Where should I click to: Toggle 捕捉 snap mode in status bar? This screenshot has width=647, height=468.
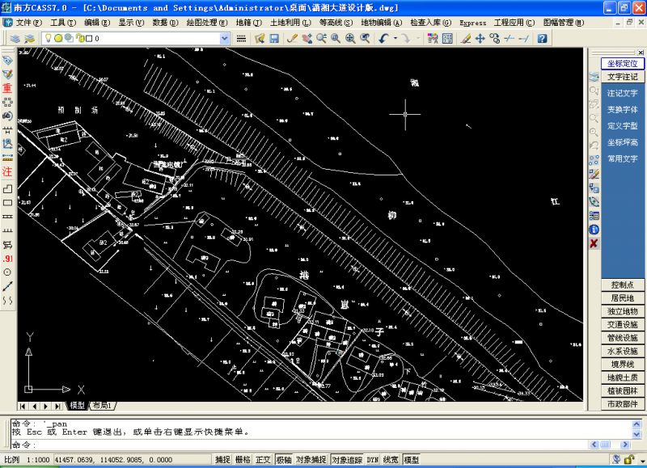pyautogui.click(x=222, y=459)
